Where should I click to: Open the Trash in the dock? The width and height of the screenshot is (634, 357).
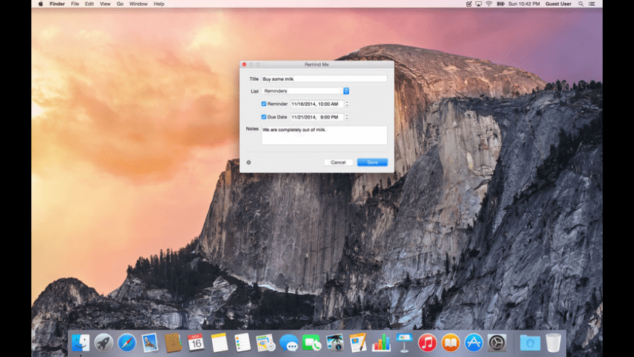553,343
